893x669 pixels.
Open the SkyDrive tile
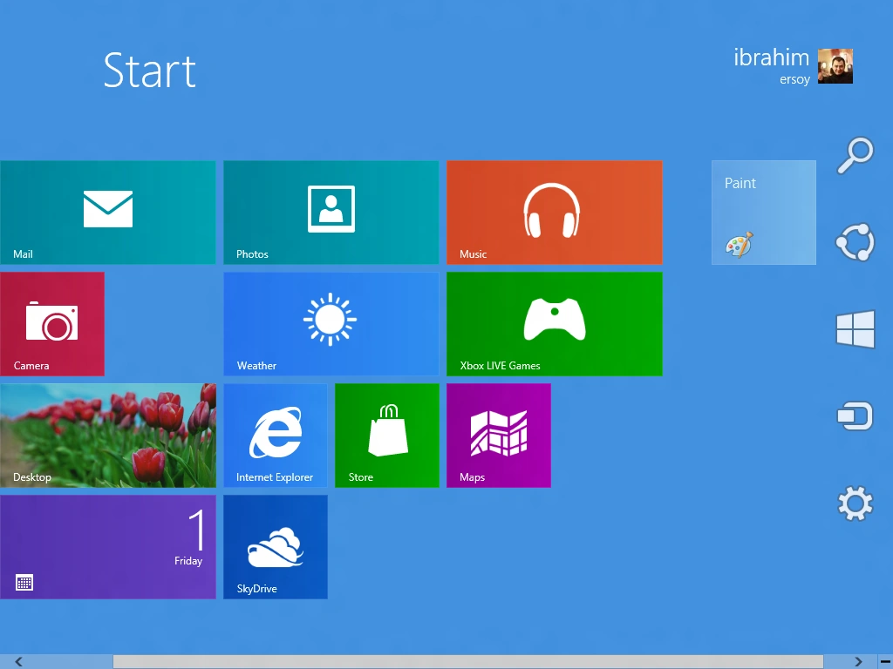click(275, 547)
